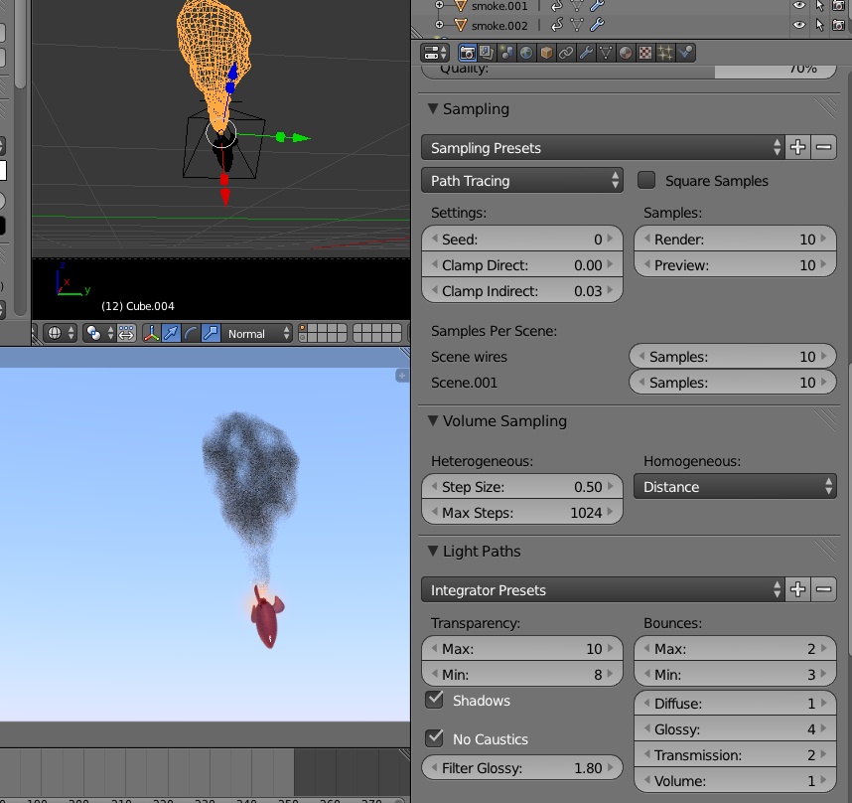Toggle the 3D manipulator axes icon
This screenshot has width=852, height=803.
point(152,333)
